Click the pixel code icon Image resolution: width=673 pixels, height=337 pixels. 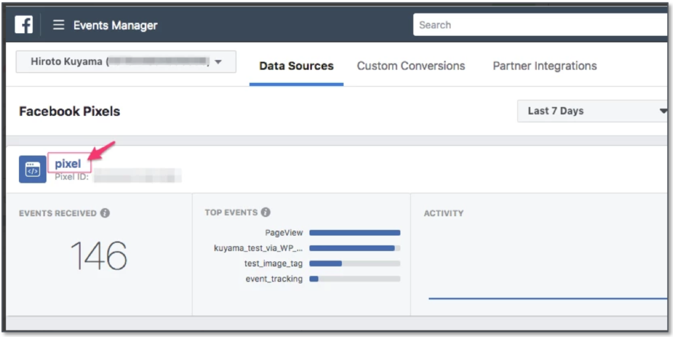[32, 169]
